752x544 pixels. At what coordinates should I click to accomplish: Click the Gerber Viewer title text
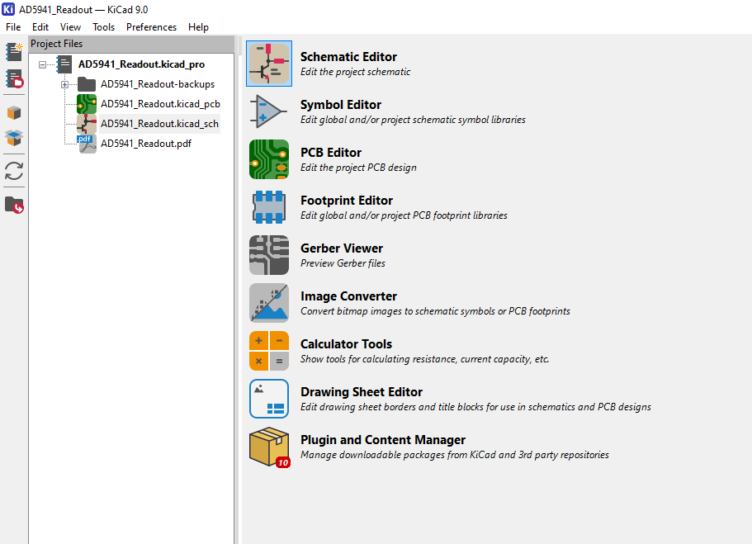(342, 248)
